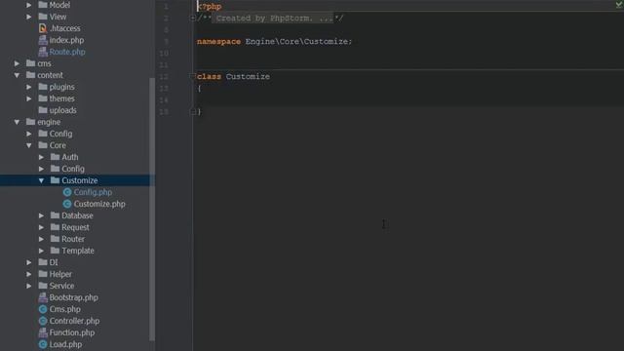This screenshot has height=351, width=624.
Task: Click the engine folder icon
Action: tap(30, 122)
